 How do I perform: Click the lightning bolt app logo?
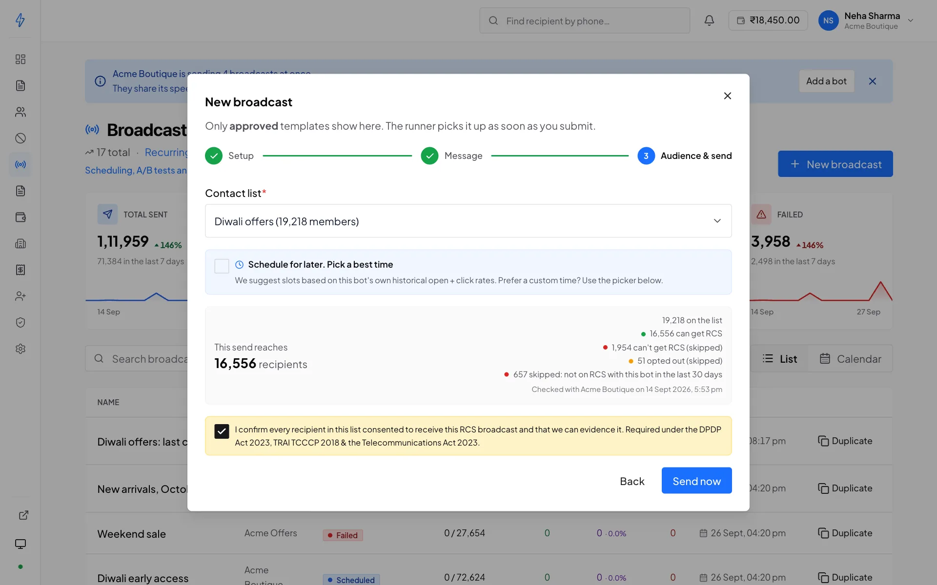coord(20,20)
